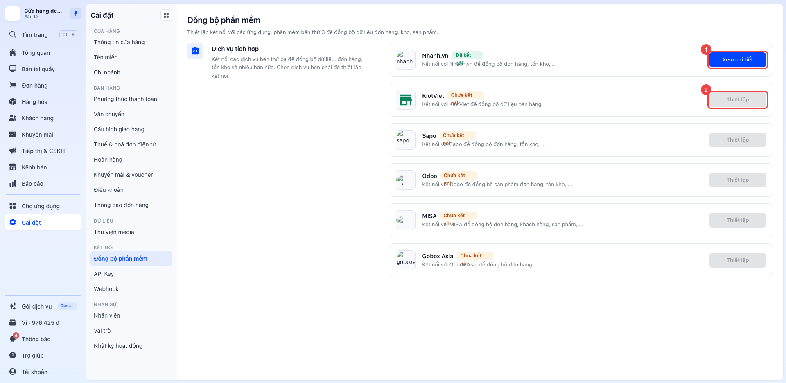Select Đồng bộ phần mềm menu item

[131, 259]
